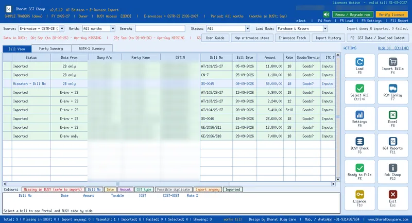Click the 'Import anyway' colour legend
This screenshot has width=412, height=223.
[208, 190]
